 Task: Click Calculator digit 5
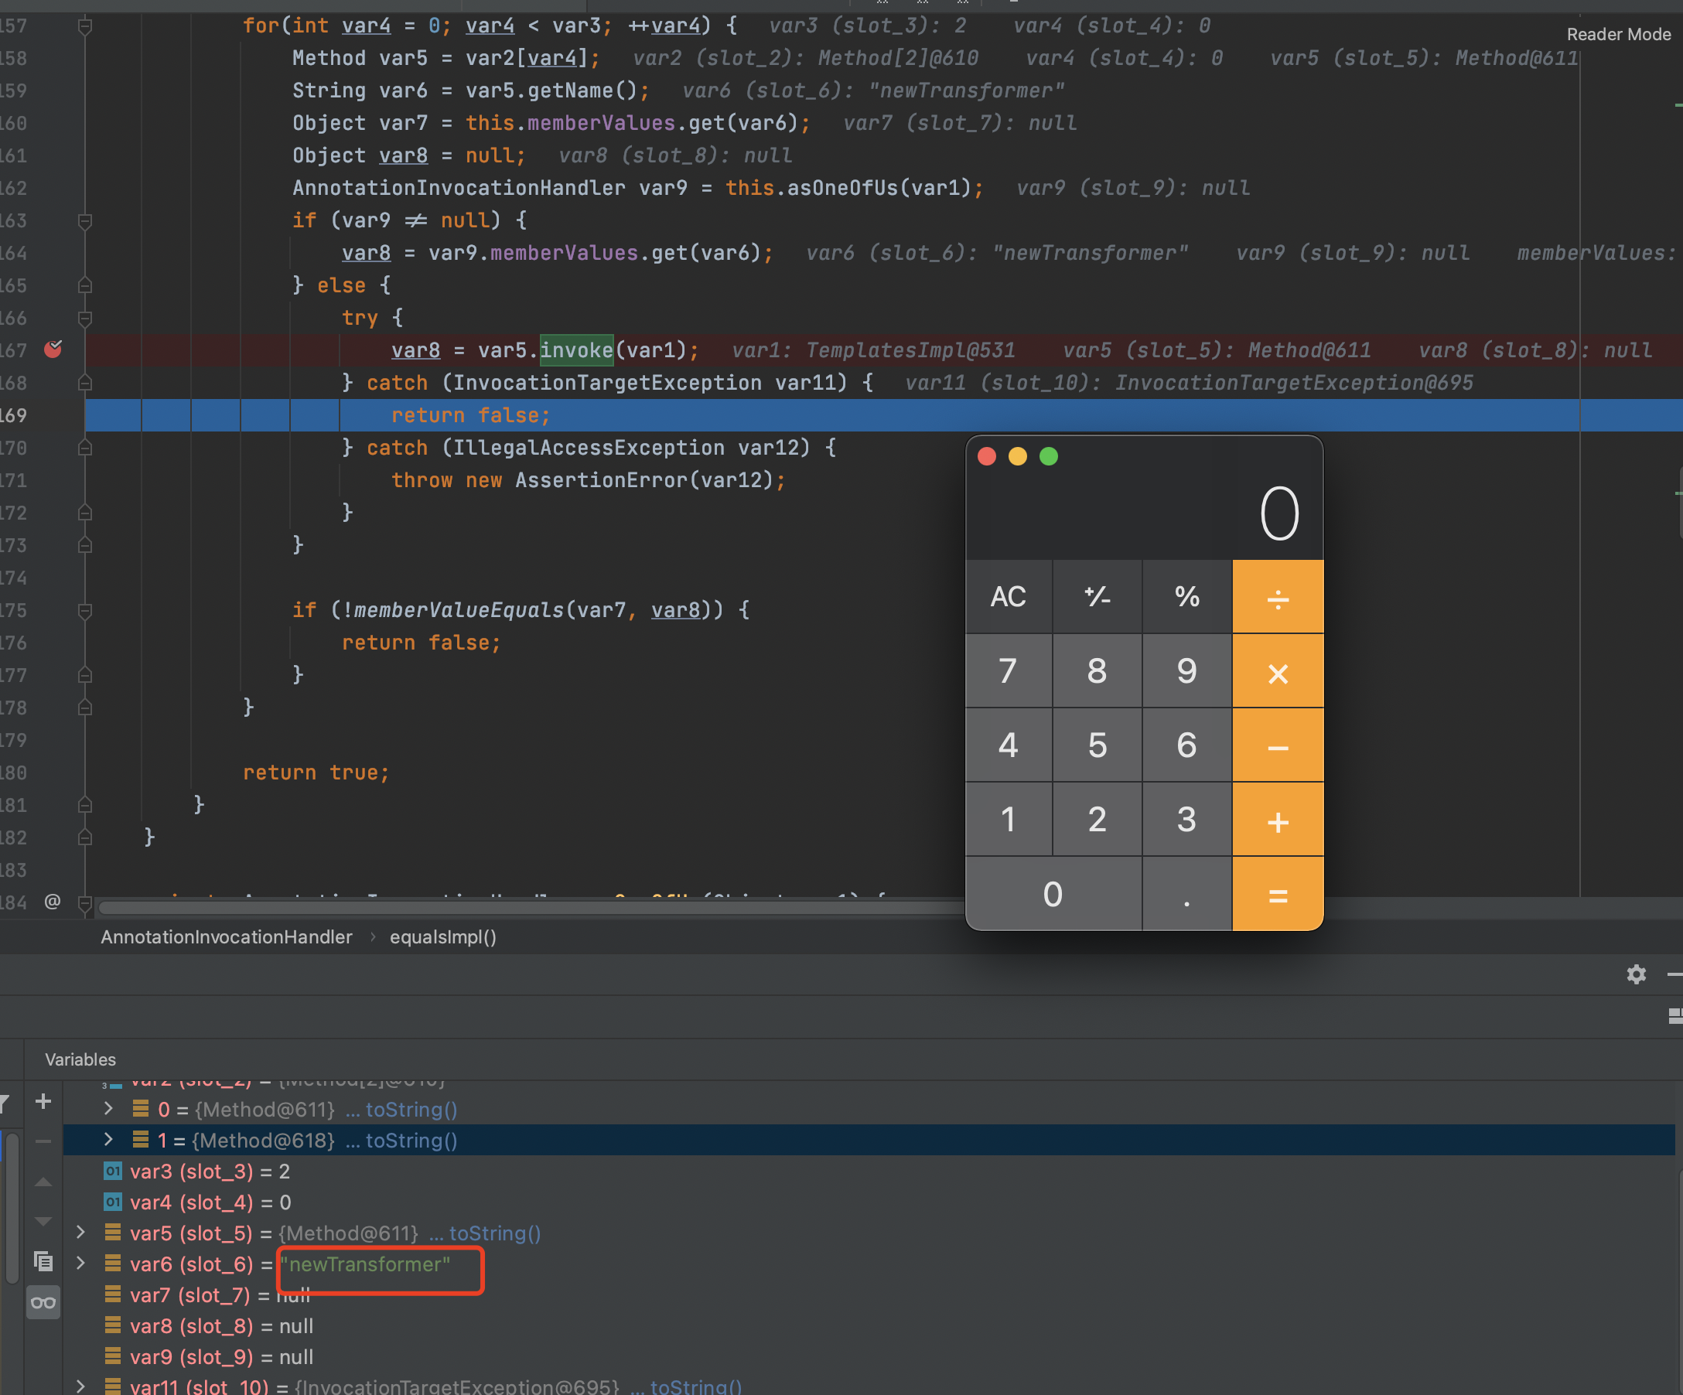1098,746
